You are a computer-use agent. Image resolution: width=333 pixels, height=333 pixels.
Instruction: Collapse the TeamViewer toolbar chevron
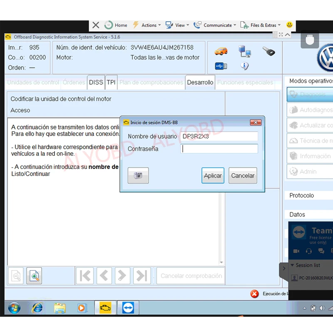pos(287,35)
